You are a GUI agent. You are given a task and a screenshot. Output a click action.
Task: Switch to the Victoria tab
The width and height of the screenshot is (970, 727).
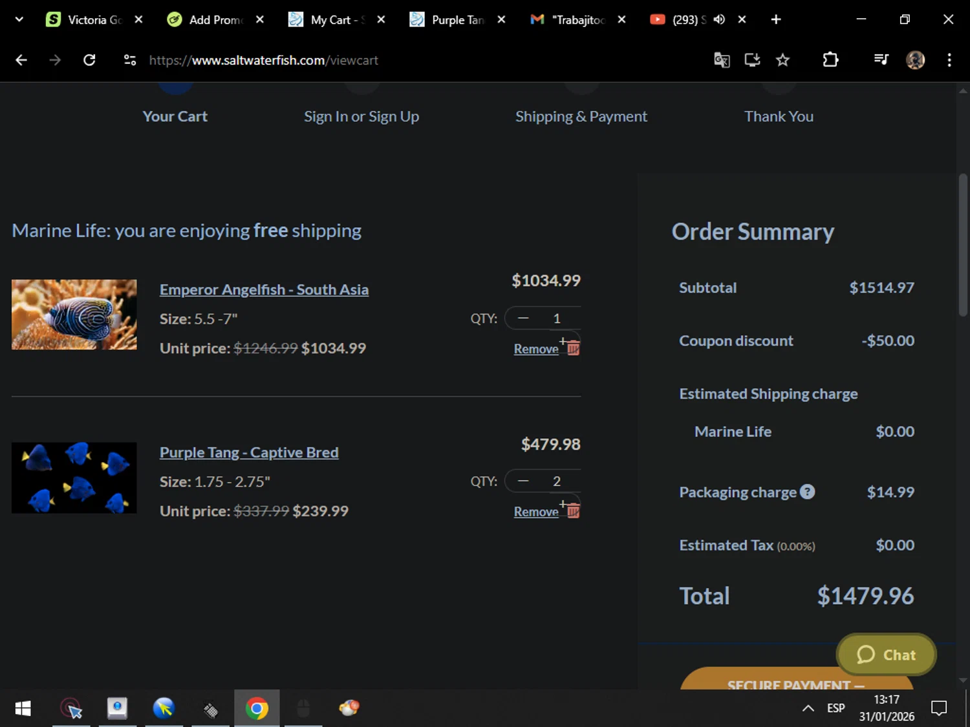94,19
